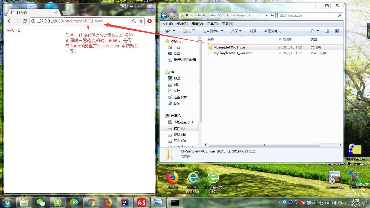Image resolution: width=370 pixels, height=208 pixels.
Task: Click the WeChat taskbar icon
Action: 41,203
